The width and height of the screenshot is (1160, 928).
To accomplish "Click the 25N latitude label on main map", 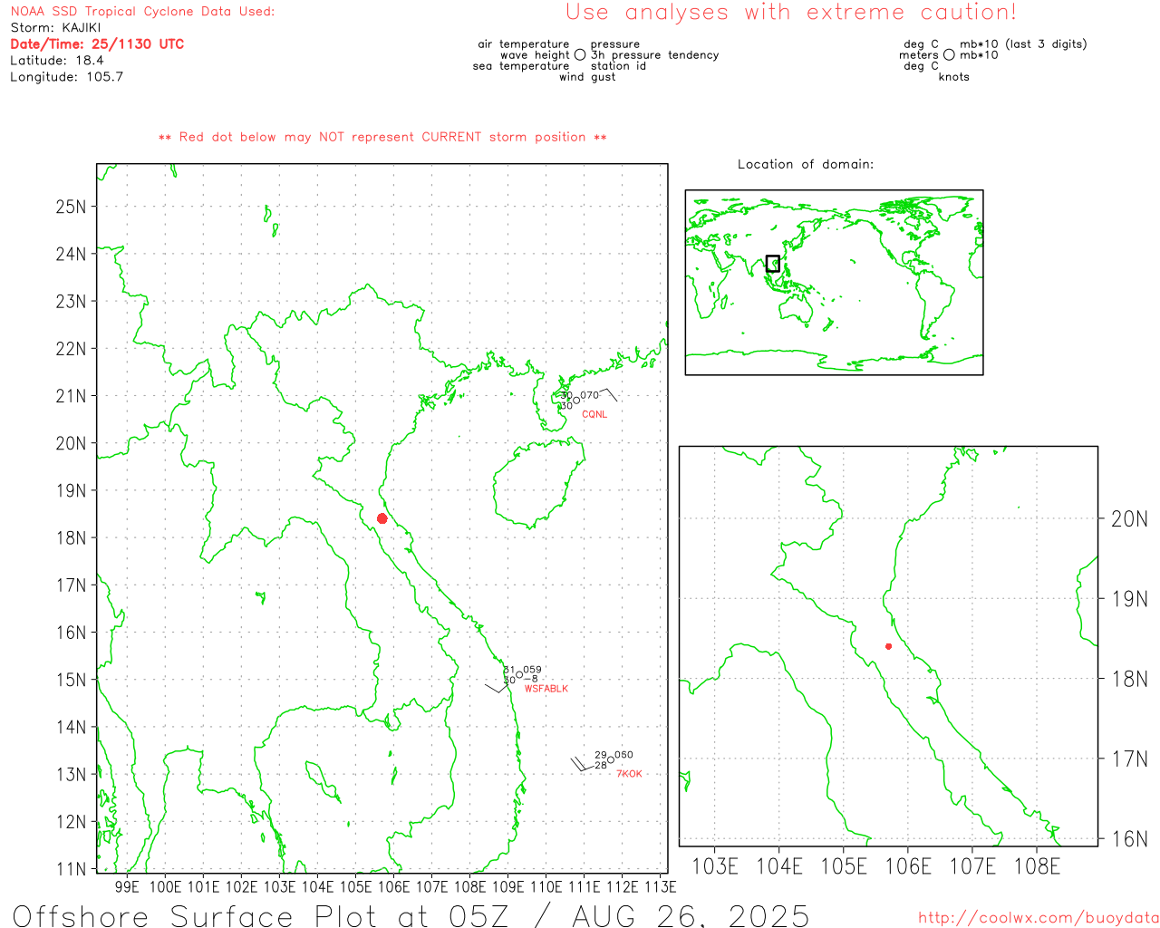I will [72, 207].
